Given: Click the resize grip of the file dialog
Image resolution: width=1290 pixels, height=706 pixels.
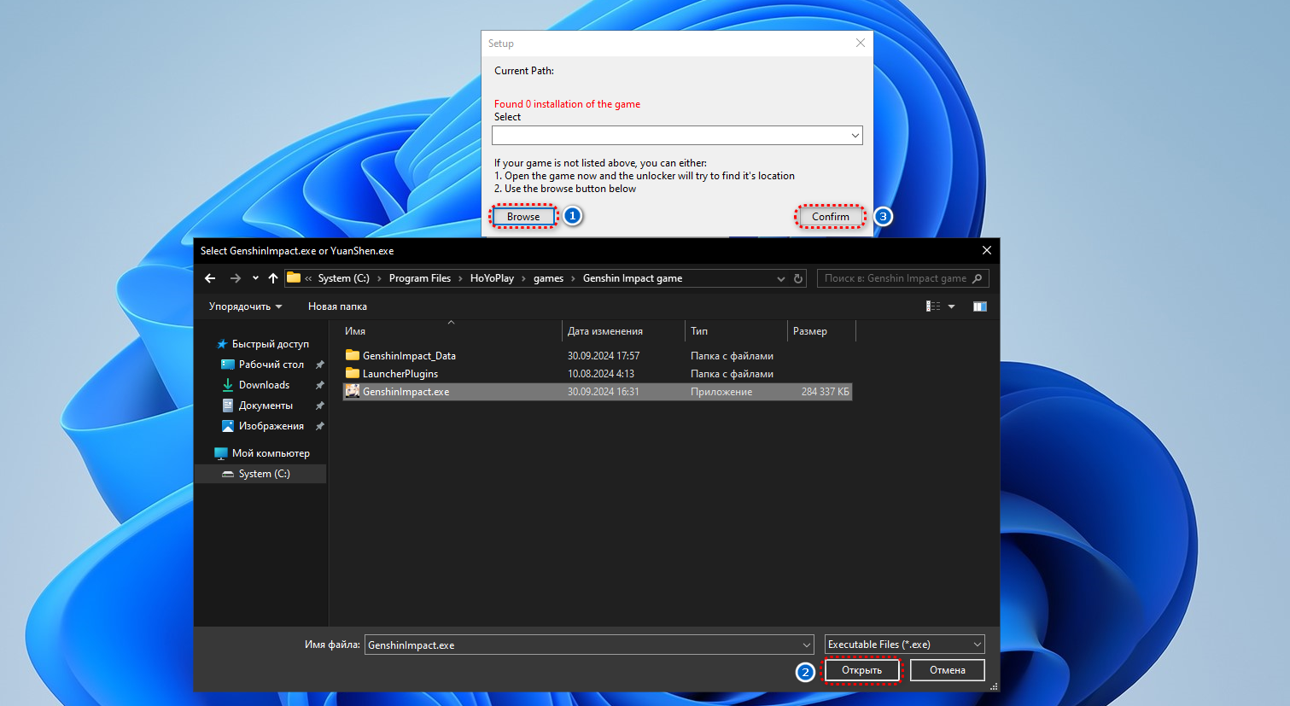Looking at the screenshot, I should pos(994,686).
